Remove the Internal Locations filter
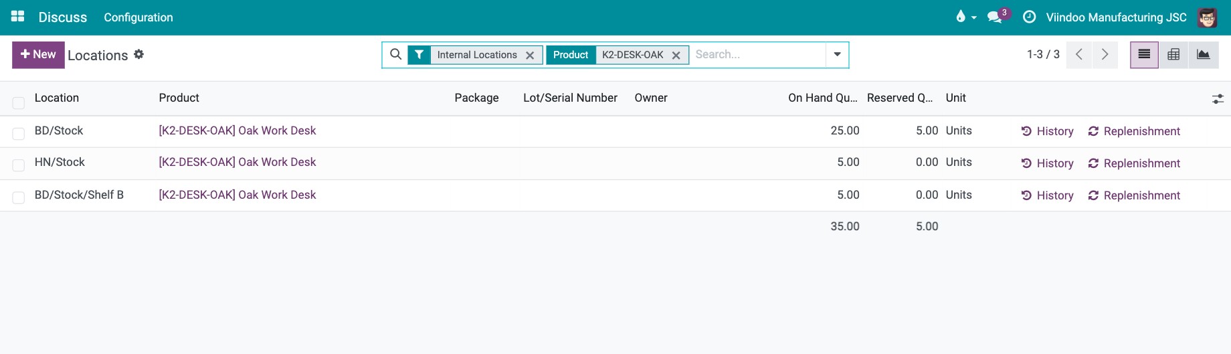The width and height of the screenshot is (1231, 354). click(530, 56)
